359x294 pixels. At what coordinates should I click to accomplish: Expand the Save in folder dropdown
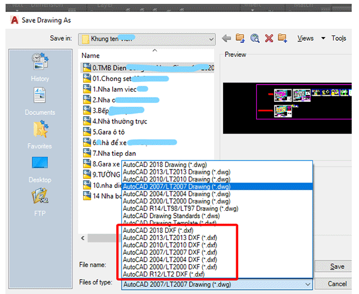click(211, 39)
